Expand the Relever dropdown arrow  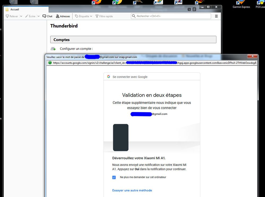tap(21, 16)
